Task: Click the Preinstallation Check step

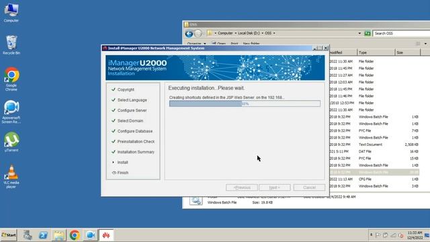Action: tap(136, 142)
